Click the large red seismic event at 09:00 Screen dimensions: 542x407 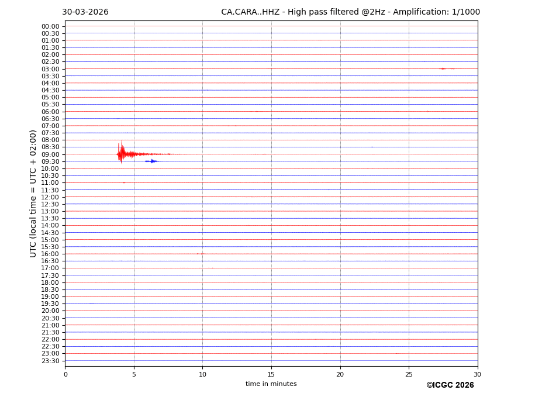point(122,154)
